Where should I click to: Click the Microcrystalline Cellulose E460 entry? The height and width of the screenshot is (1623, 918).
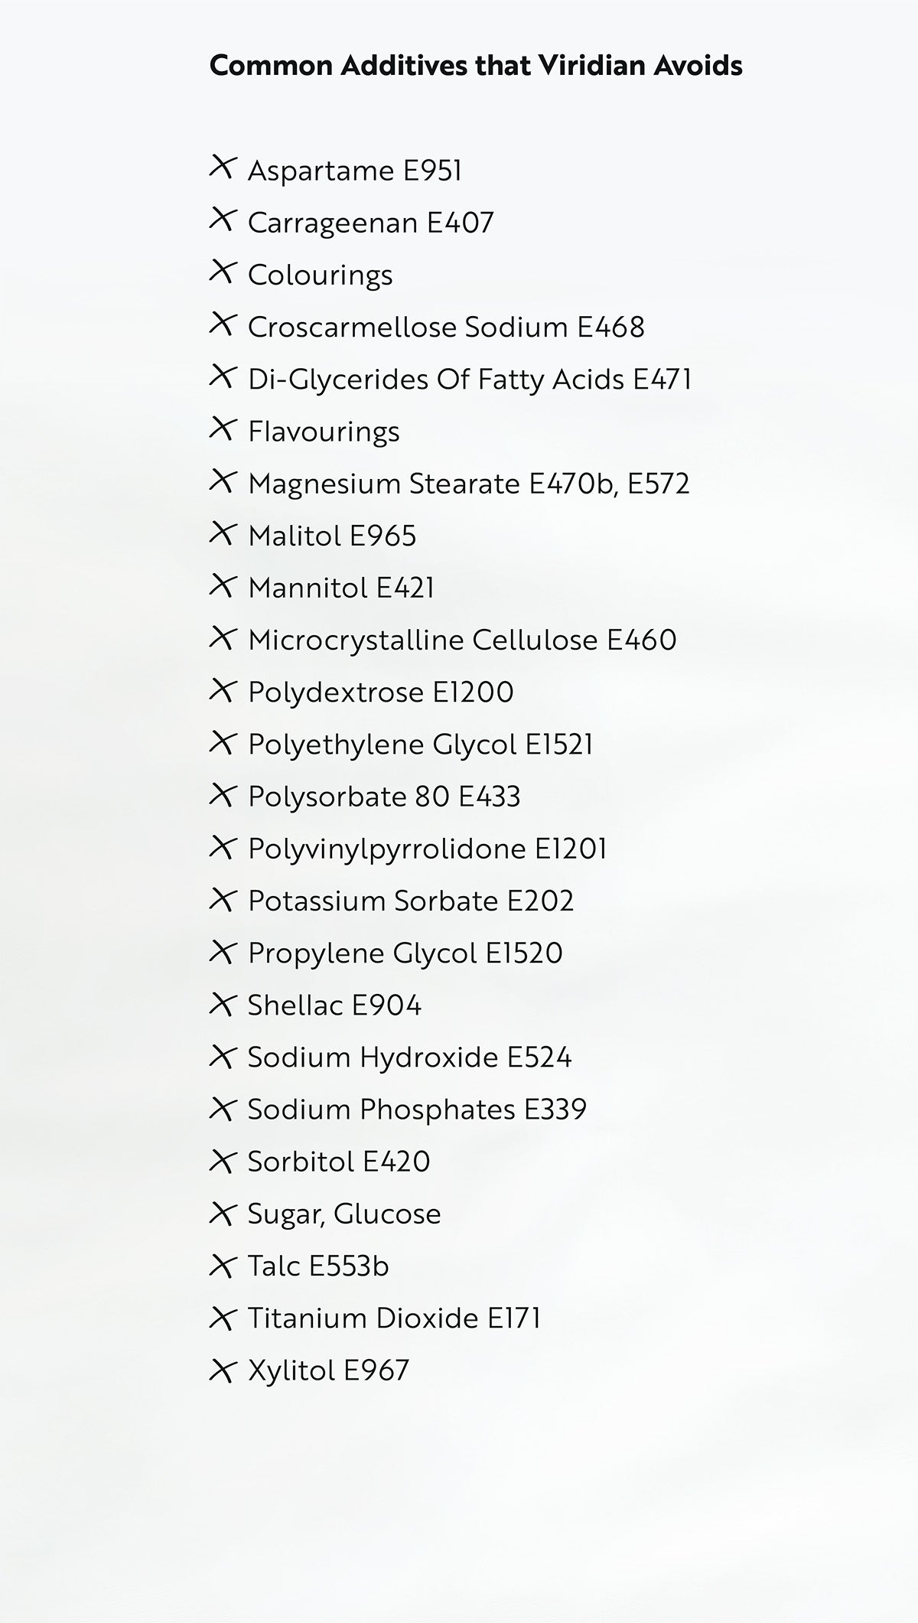click(462, 640)
